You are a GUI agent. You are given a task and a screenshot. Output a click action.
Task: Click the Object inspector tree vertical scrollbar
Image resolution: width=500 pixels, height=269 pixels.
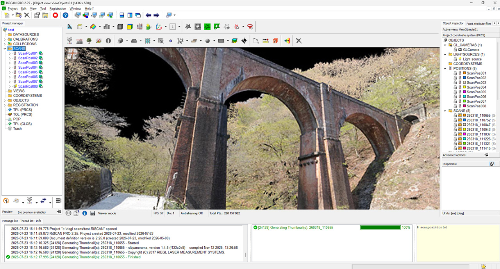coord(498,70)
